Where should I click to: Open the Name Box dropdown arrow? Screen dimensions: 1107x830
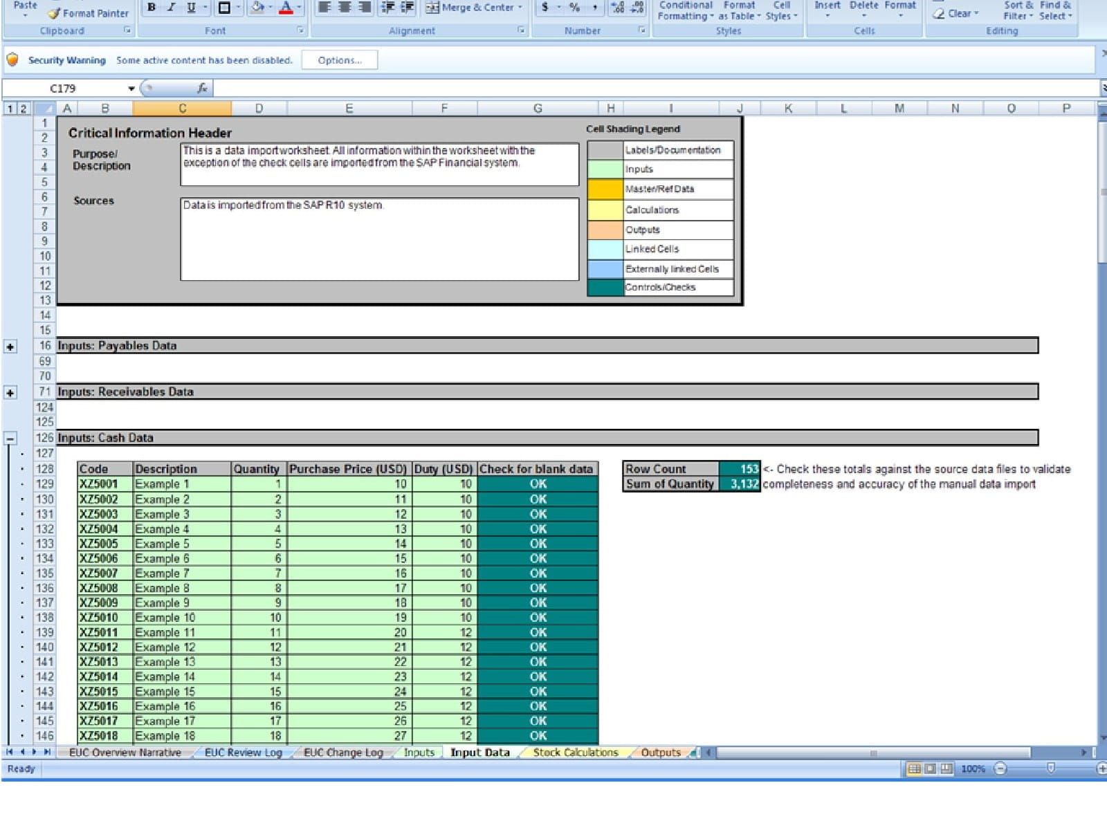(x=131, y=89)
